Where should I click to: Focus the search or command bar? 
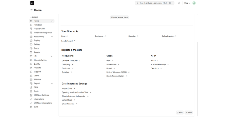(x=155, y=3)
